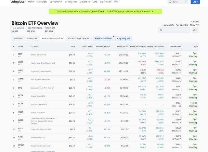Open the Supercharts menu
The image size is (208, 152).
(x=105, y=2)
